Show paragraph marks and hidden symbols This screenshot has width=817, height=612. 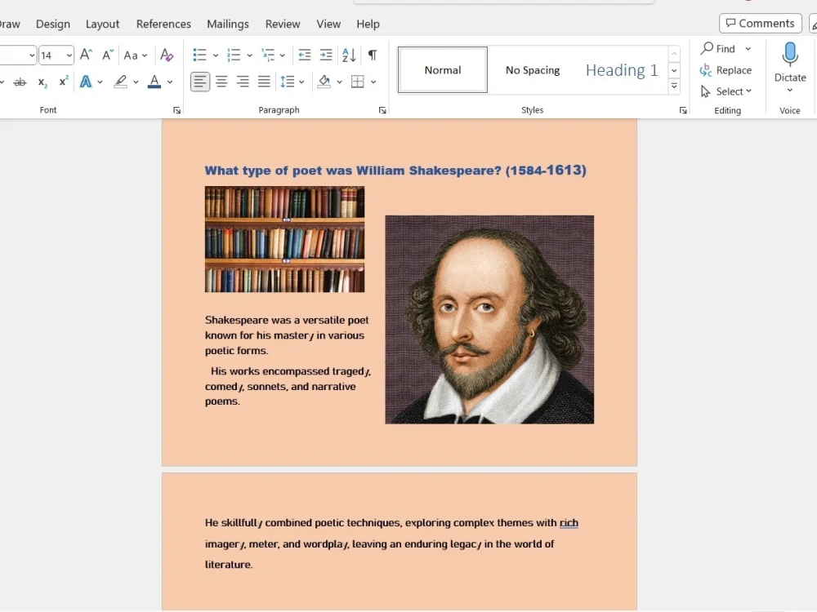tap(373, 55)
